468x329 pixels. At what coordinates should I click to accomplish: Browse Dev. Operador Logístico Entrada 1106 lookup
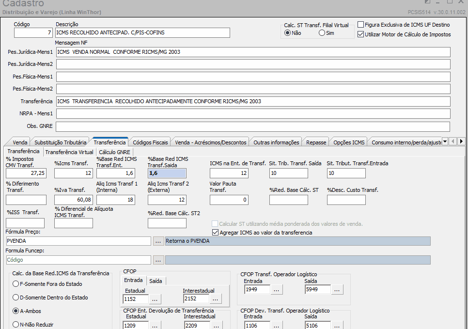click(x=276, y=326)
